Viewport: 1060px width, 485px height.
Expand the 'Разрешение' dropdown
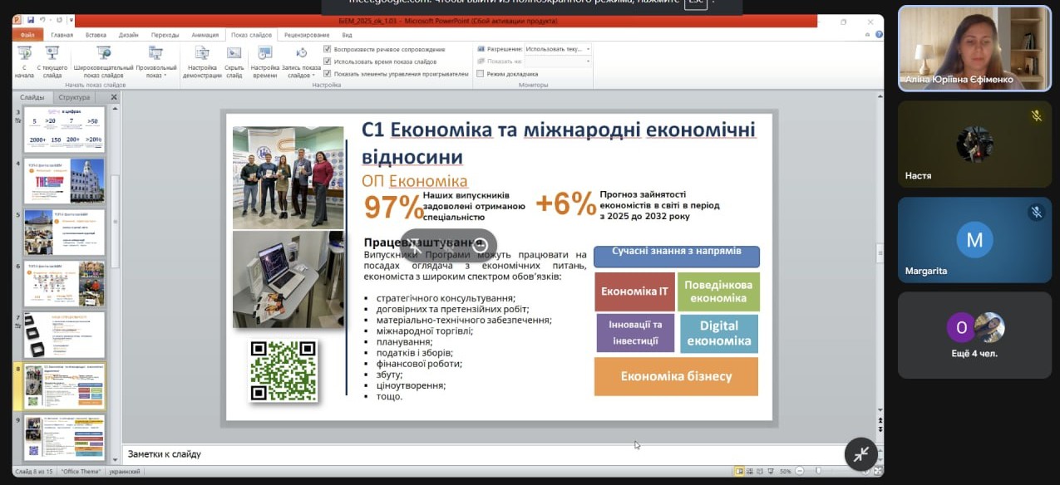coord(588,49)
